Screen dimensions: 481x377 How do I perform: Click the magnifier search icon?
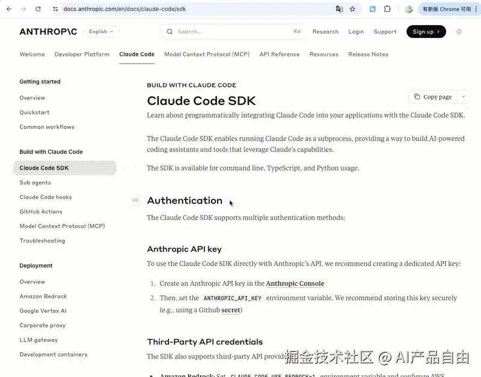[x=170, y=32]
